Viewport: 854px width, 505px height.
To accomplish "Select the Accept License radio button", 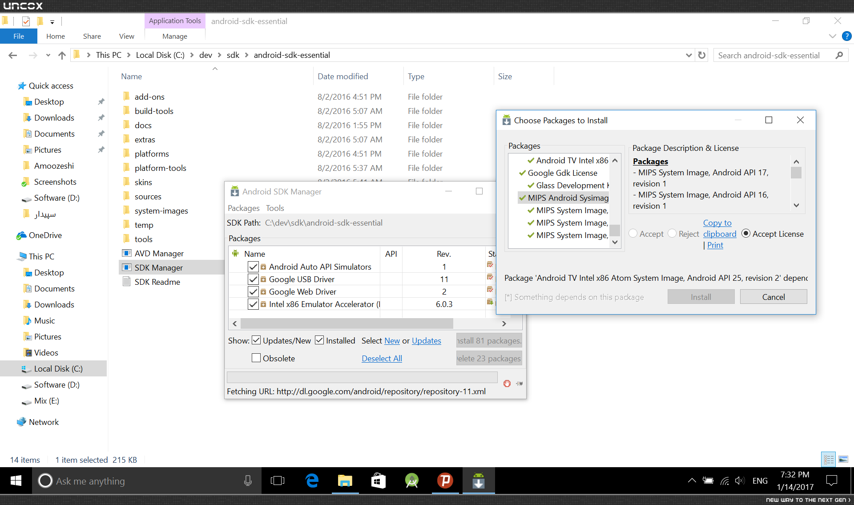I will [x=746, y=234].
